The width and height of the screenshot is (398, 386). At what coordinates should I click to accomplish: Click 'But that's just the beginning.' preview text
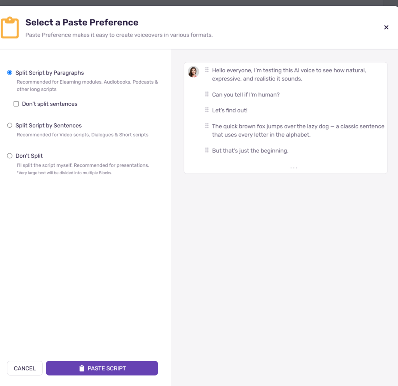coord(250,151)
